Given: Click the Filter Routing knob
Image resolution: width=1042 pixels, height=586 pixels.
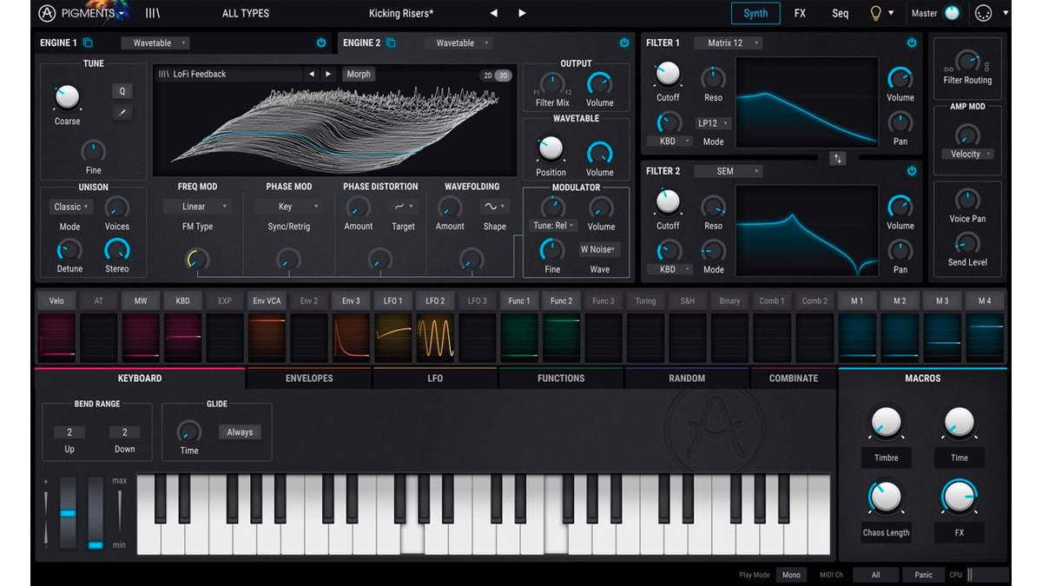Looking at the screenshot, I should pyautogui.click(x=966, y=60).
